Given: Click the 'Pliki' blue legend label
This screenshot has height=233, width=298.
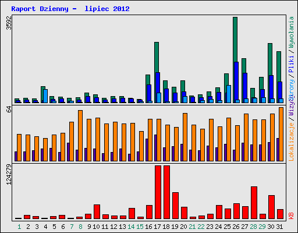Looking at the screenshot, I should click(292, 64).
